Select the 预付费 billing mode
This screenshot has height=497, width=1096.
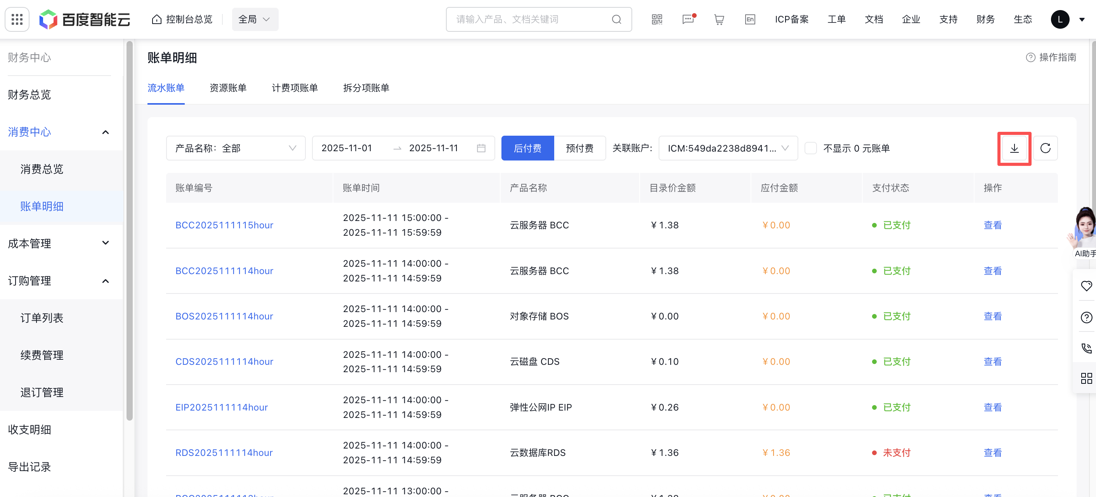pos(579,148)
